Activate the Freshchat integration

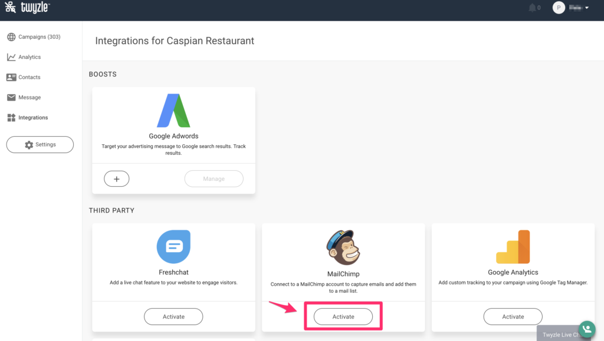coord(173,317)
